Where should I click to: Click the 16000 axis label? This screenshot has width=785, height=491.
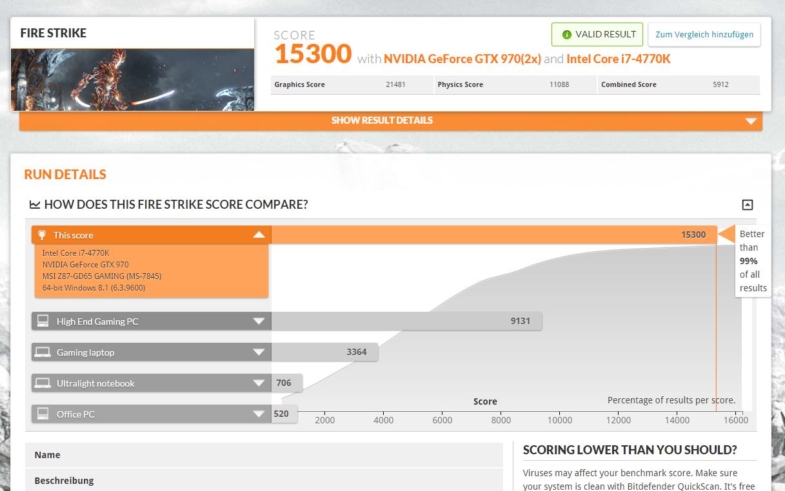[735, 420]
